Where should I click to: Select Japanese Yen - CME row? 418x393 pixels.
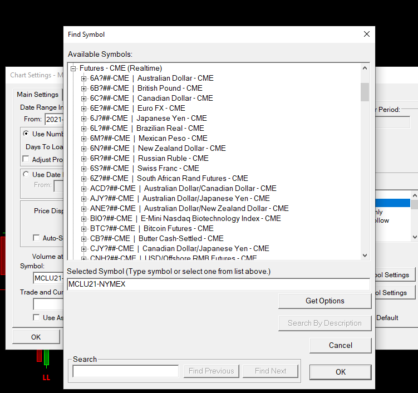(x=148, y=118)
